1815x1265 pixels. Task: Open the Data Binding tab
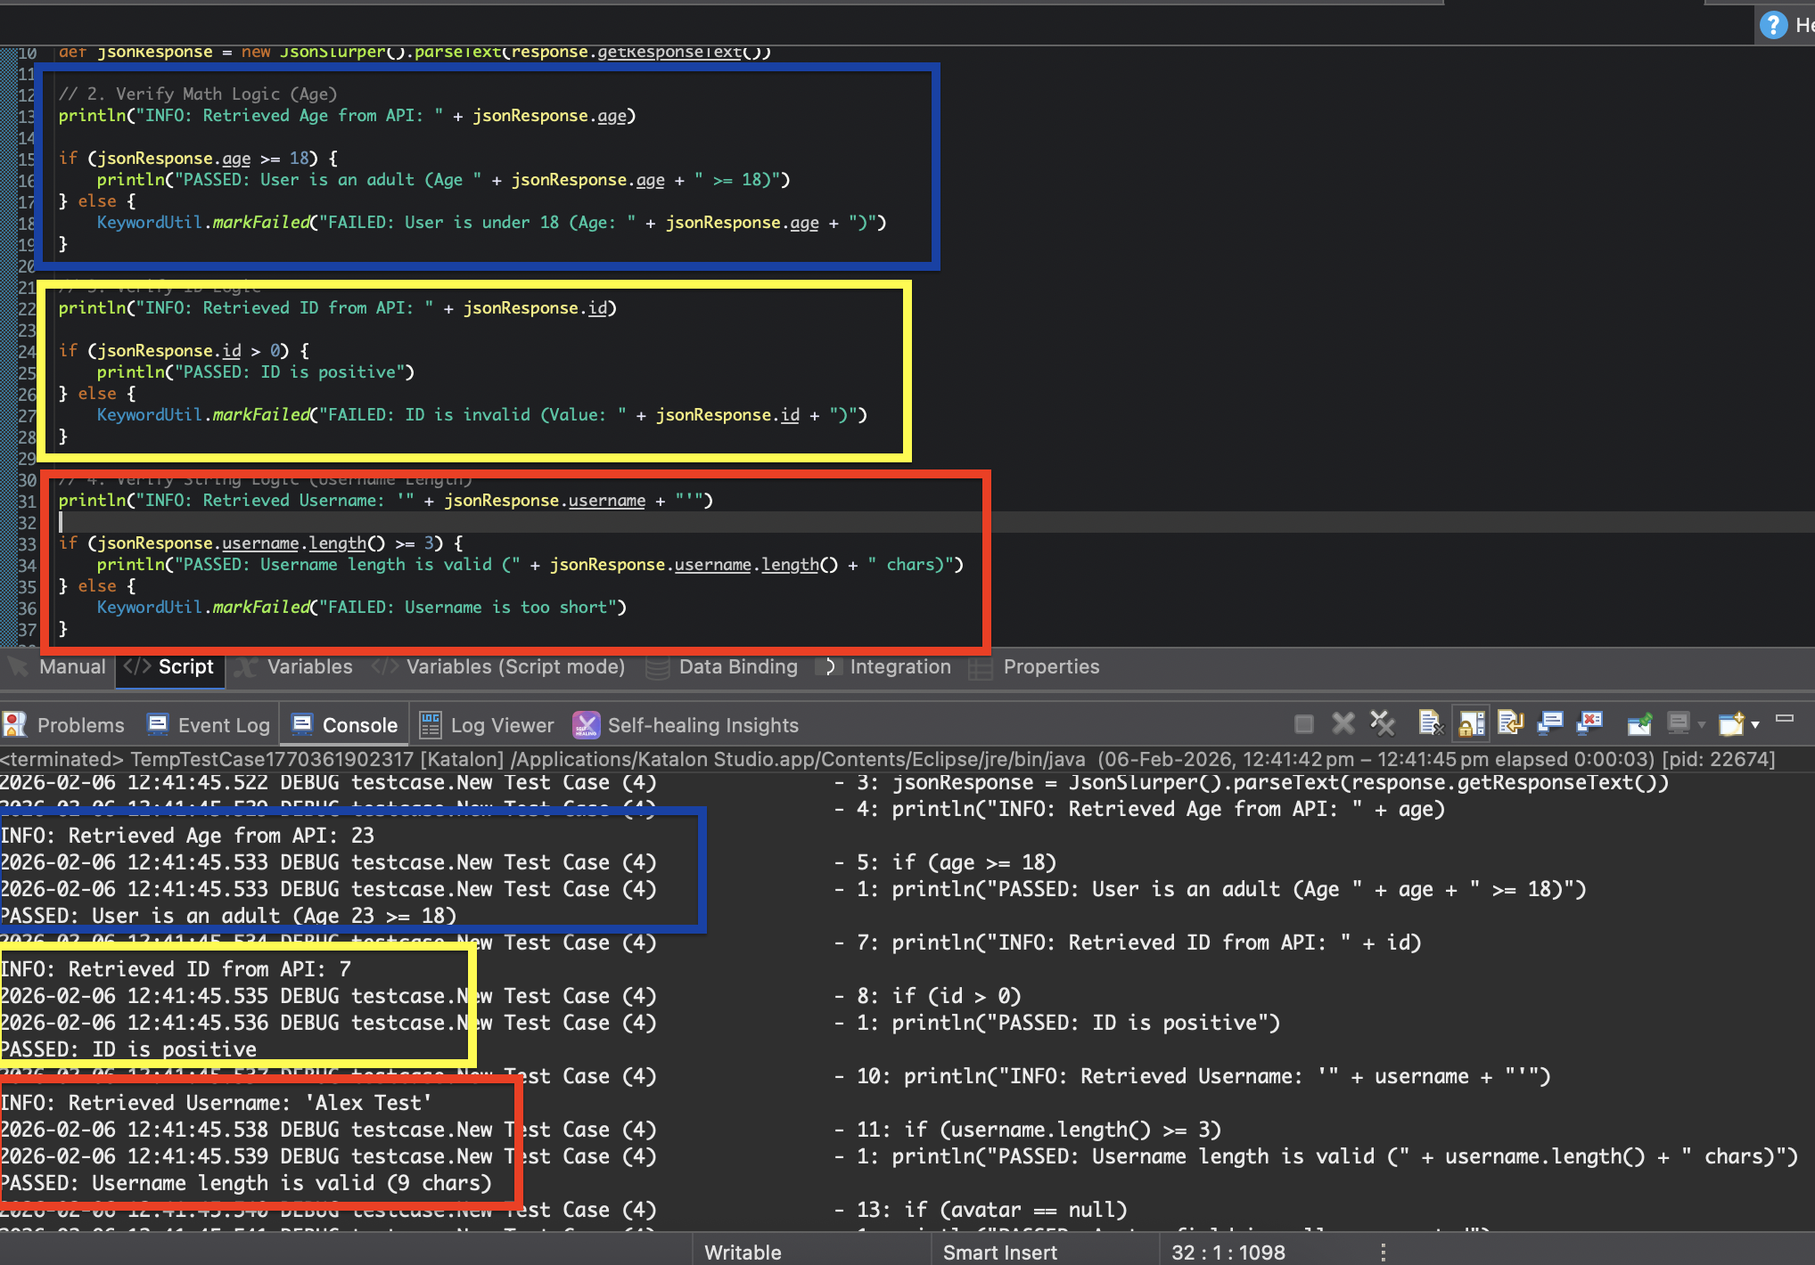[737, 666]
